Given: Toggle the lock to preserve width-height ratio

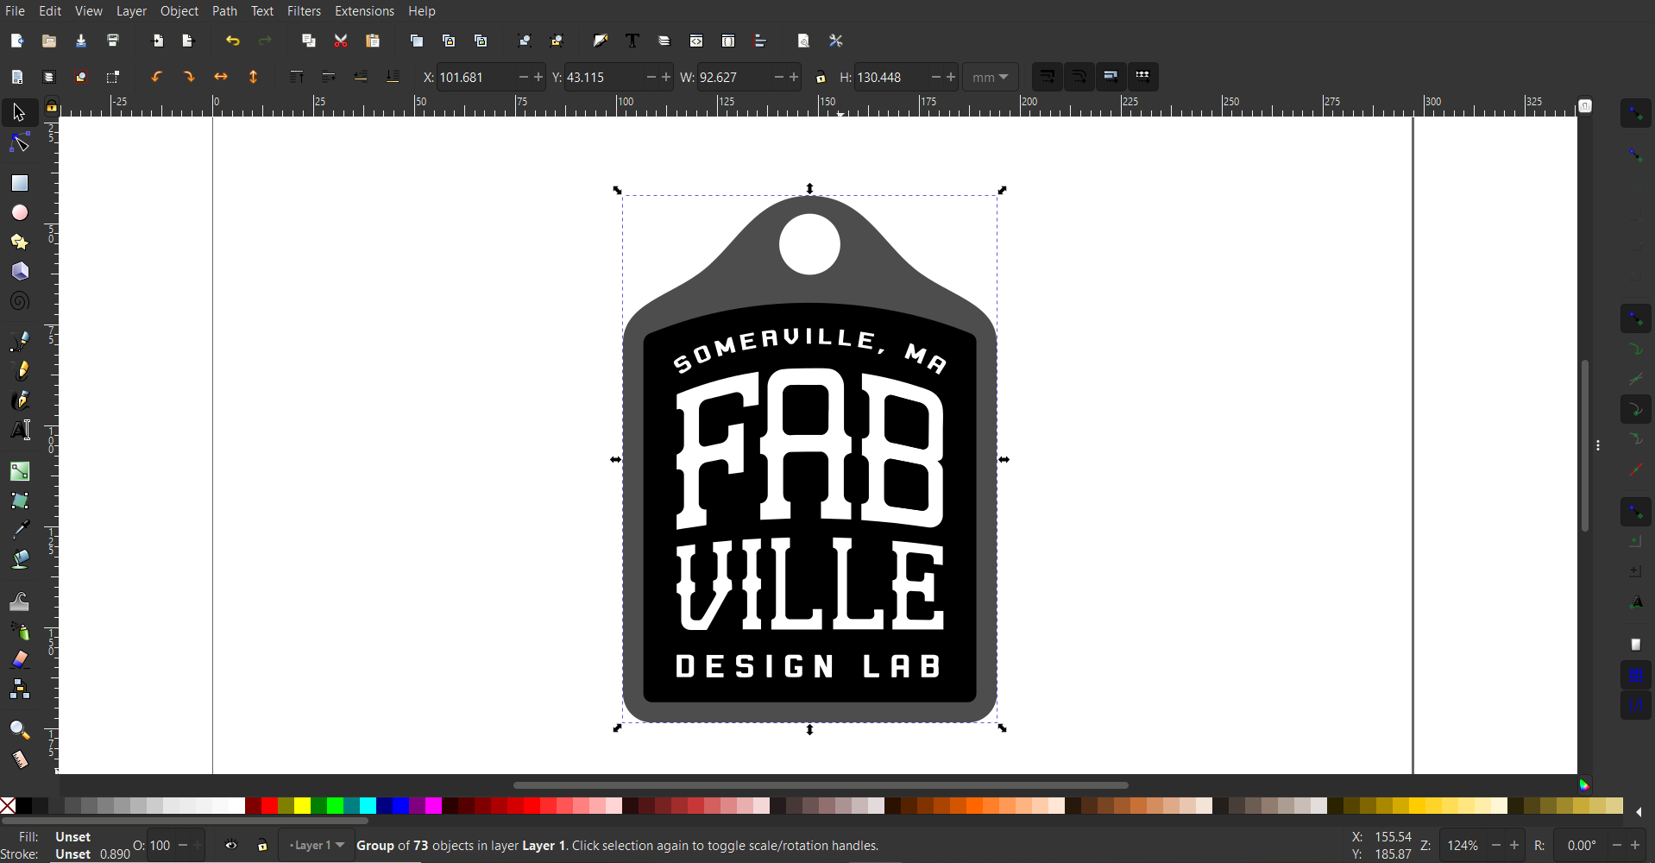Looking at the screenshot, I should coord(821,77).
